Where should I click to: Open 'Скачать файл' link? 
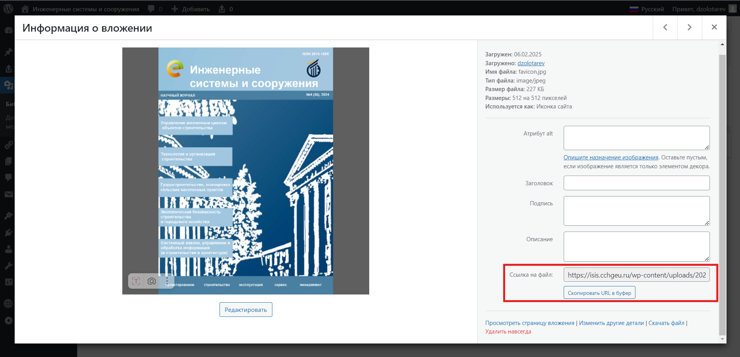coord(666,323)
